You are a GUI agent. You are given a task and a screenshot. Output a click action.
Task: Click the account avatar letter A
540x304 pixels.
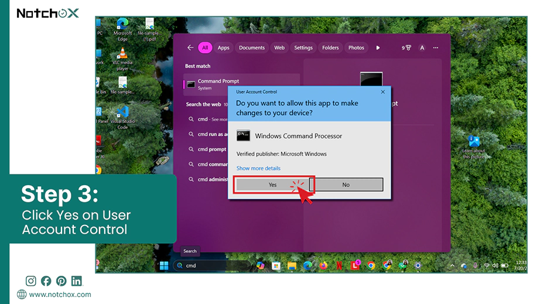(422, 47)
